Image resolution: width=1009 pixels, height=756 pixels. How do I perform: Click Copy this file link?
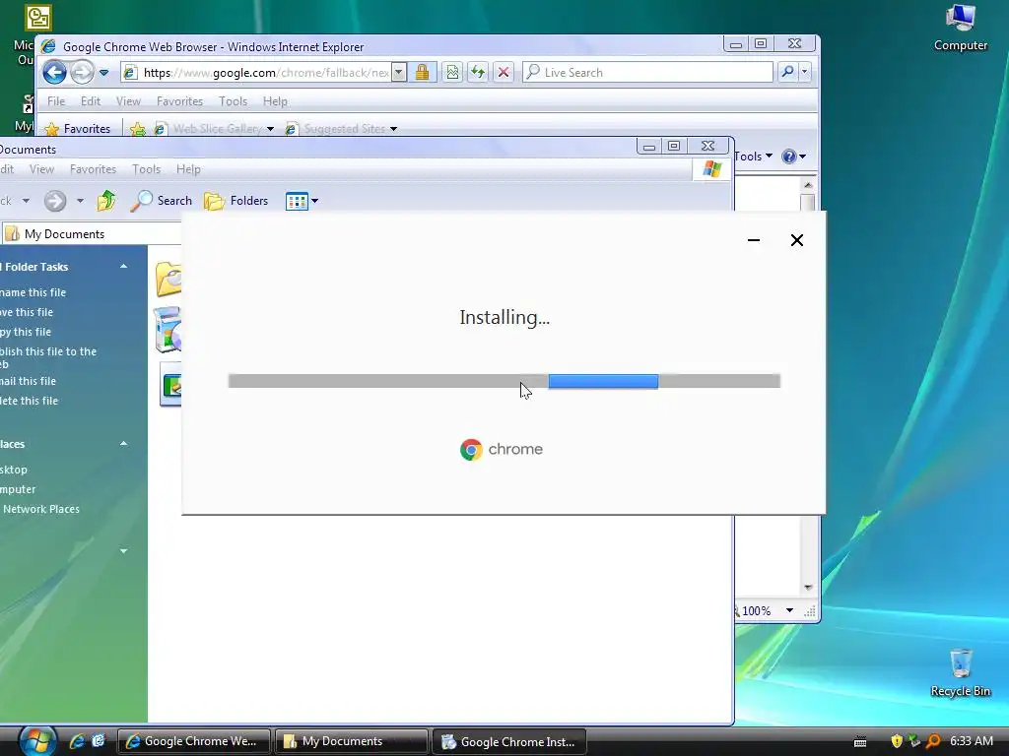[x=26, y=333]
